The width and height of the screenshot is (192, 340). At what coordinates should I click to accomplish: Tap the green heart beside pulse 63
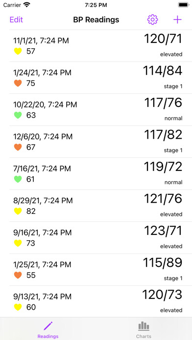point(18,115)
